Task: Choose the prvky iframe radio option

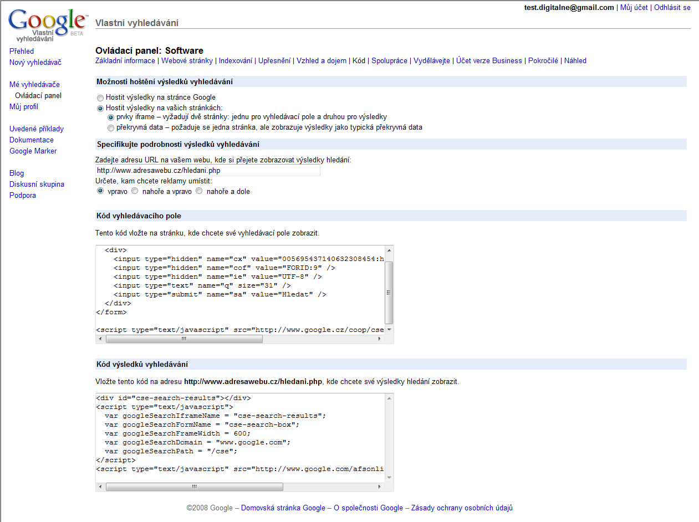Action: click(111, 117)
